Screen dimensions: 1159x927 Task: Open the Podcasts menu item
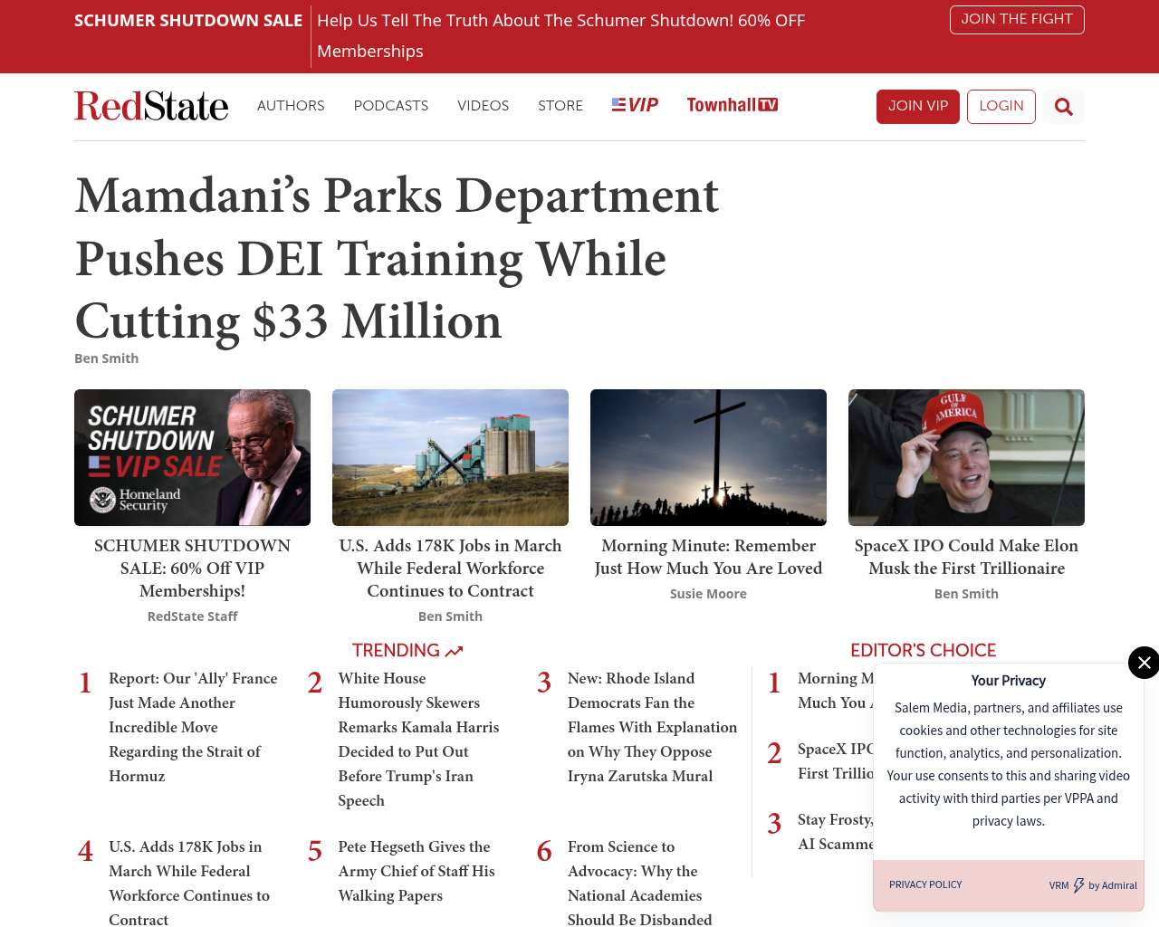point(390,106)
